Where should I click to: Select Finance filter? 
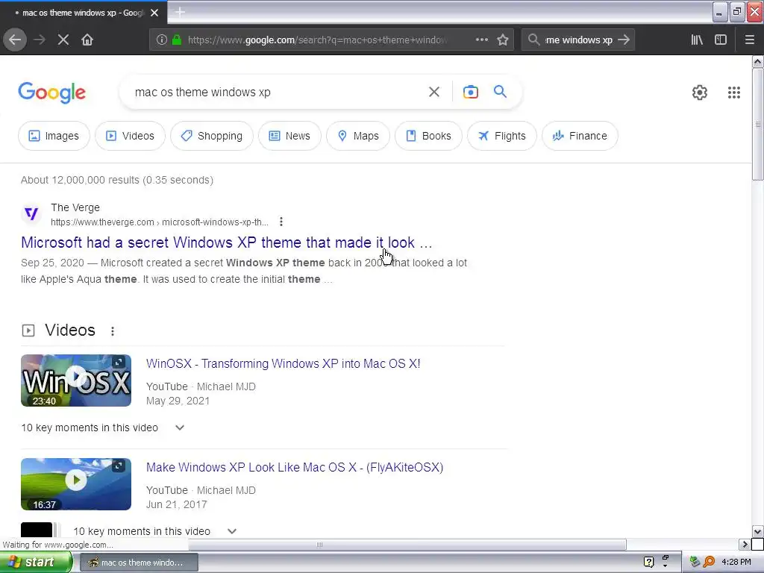(x=580, y=136)
